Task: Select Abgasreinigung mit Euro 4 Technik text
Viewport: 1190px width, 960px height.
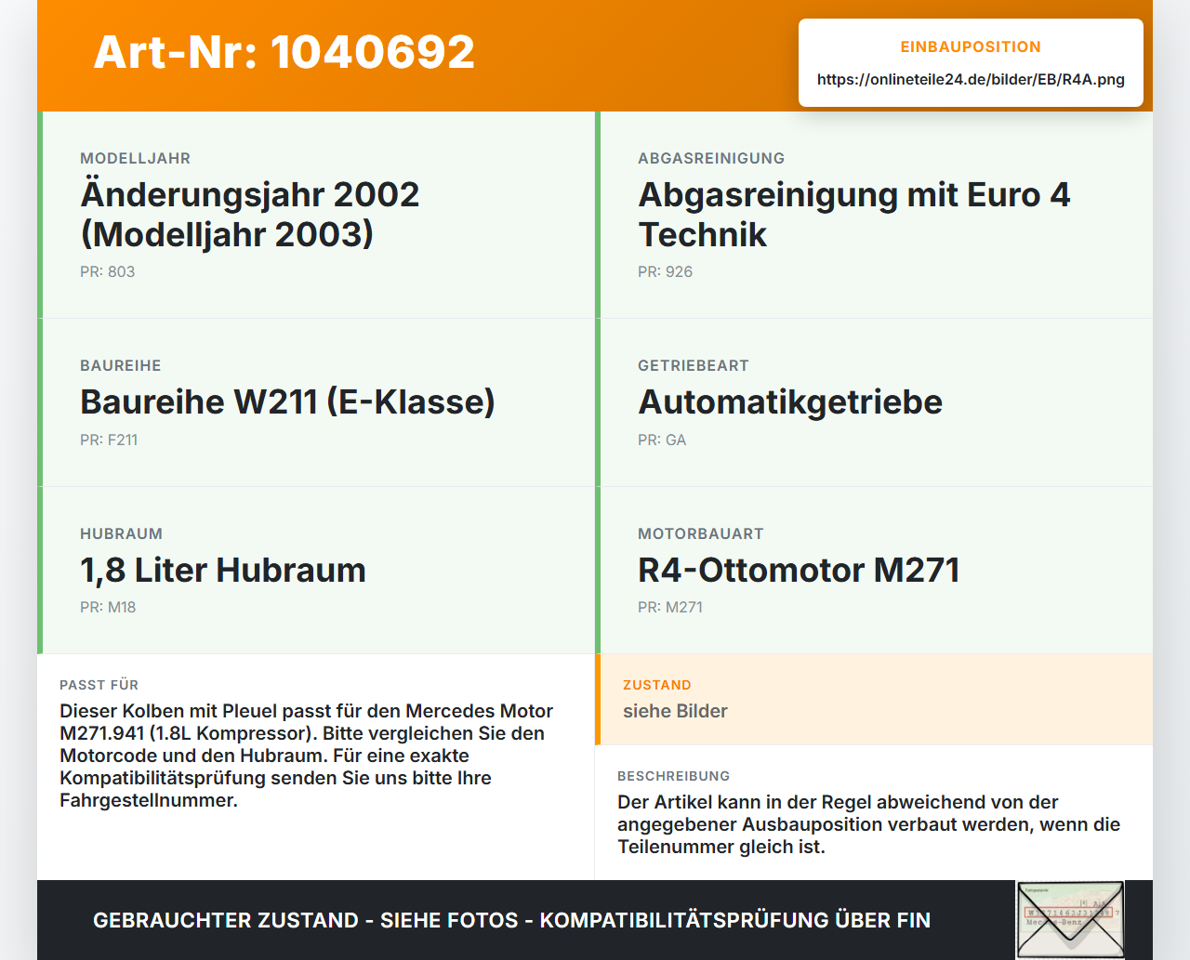Action: [x=854, y=214]
